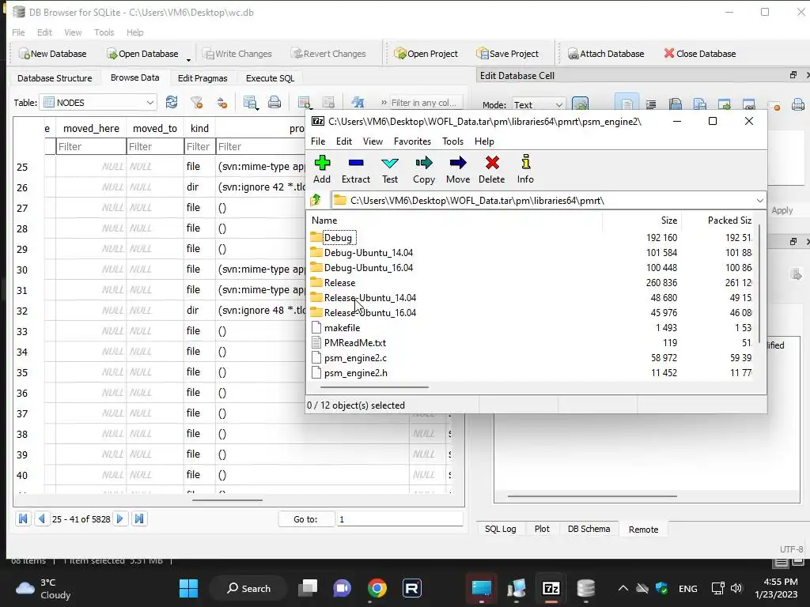This screenshot has width=810, height=607.
Task: Open the Tools menu in 7-Zip
Action: 452,141
